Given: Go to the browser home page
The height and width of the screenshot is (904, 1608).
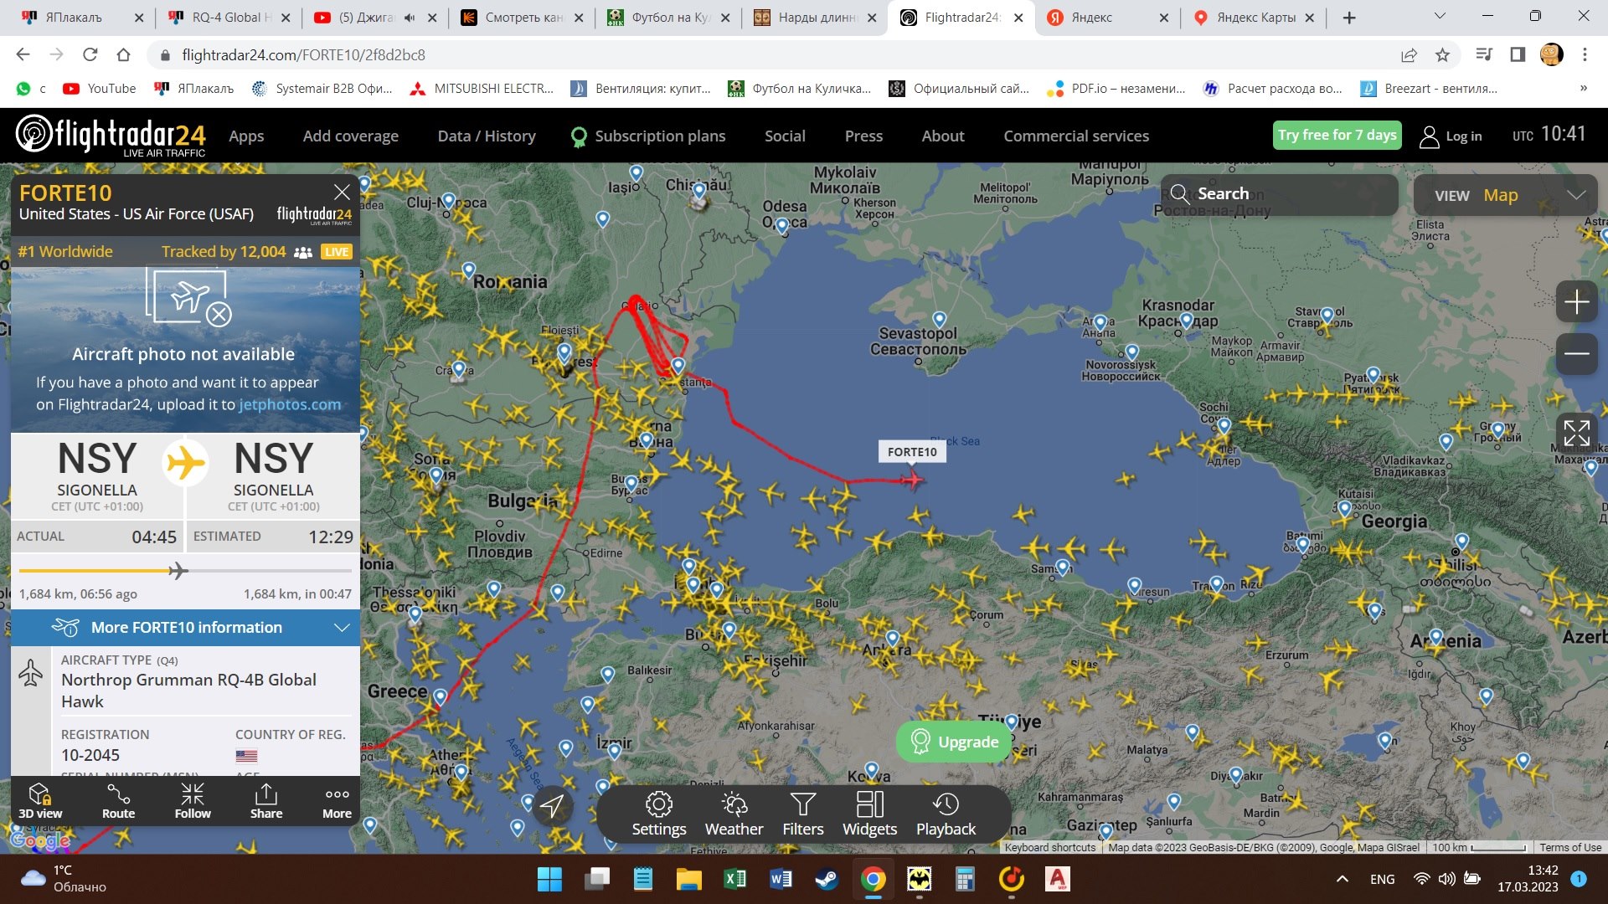Looking at the screenshot, I should click(x=123, y=55).
